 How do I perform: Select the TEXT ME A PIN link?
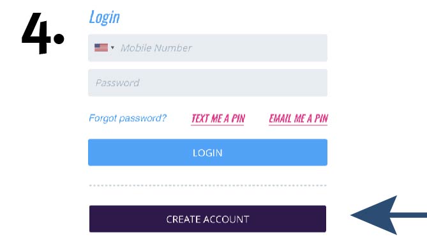tap(218, 119)
